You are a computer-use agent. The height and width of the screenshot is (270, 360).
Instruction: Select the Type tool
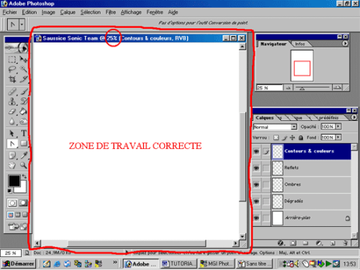point(24,133)
